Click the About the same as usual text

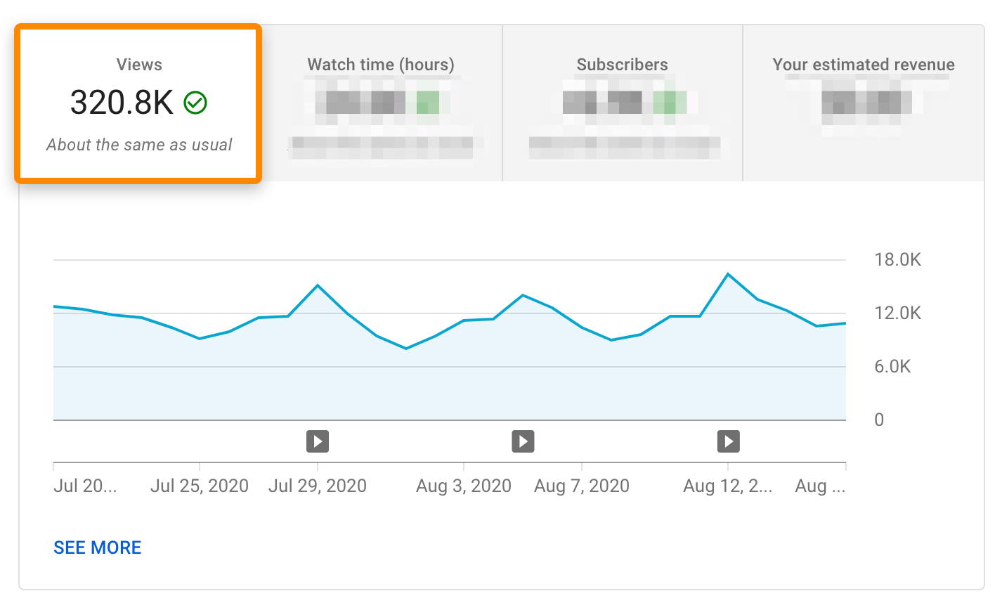[x=138, y=145]
